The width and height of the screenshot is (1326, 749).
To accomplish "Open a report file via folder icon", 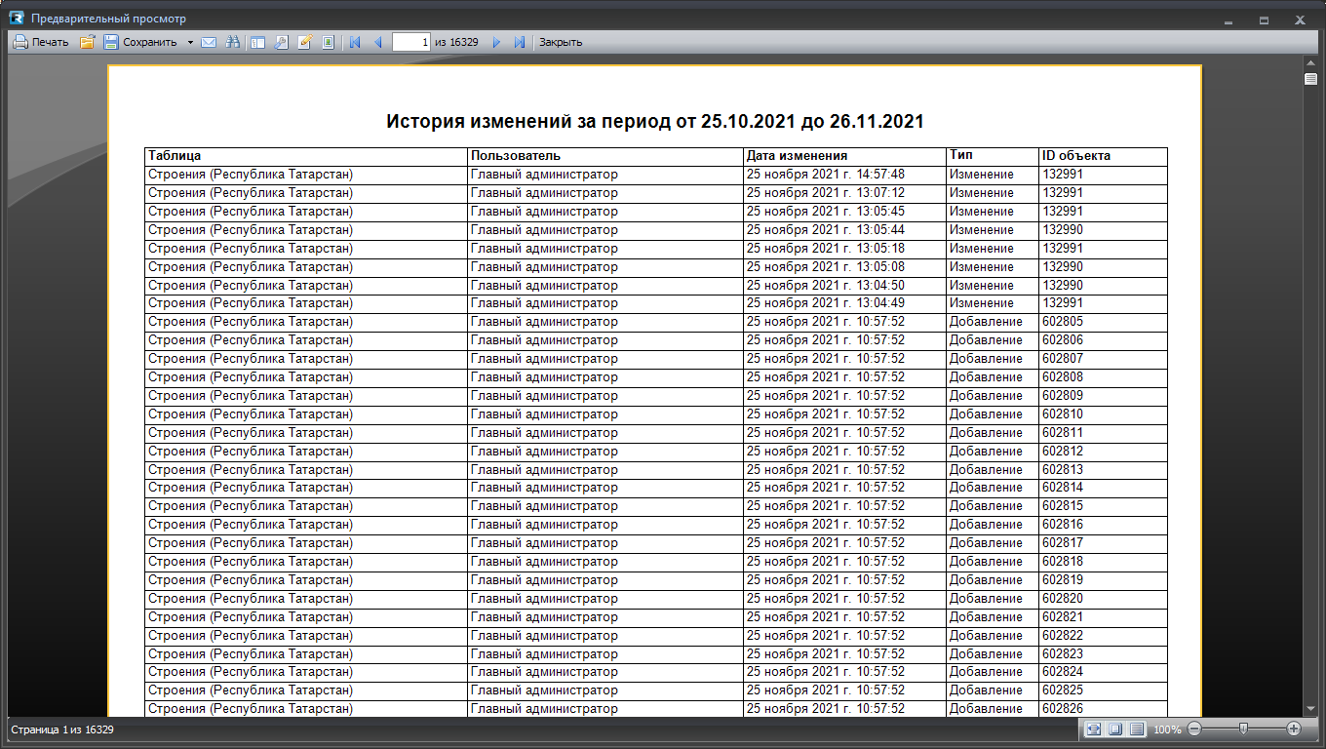I will click(x=87, y=42).
